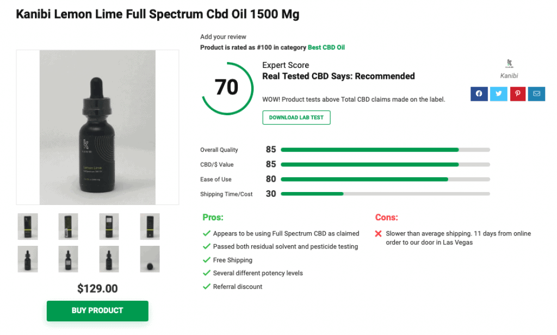The width and height of the screenshot is (557, 335).
Task: Select the bottle-cap top-view thumbnail
Action: [150, 259]
